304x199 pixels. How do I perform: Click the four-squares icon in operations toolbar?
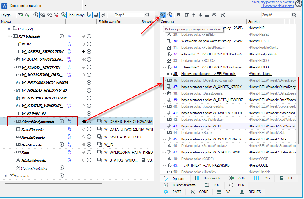(178, 15)
